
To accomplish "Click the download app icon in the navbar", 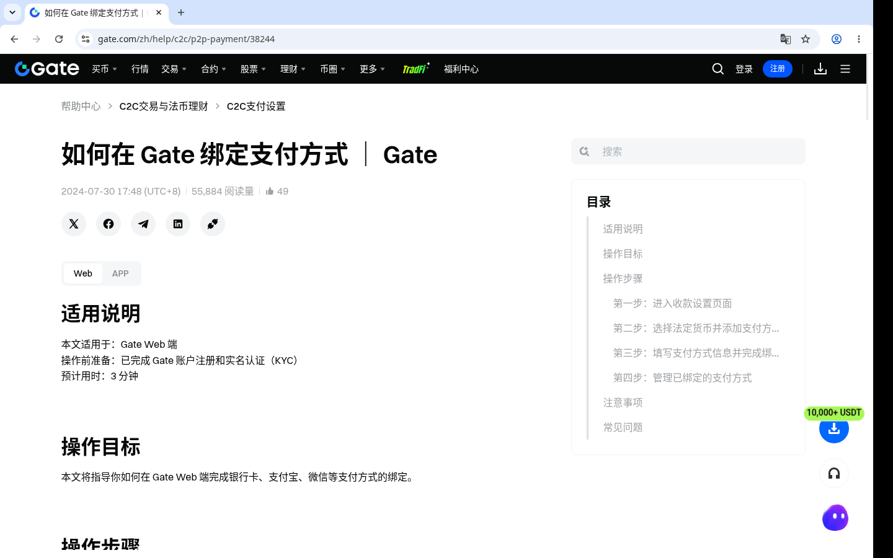I will click(x=820, y=69).
